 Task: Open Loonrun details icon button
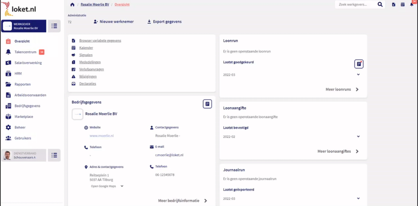359,64
